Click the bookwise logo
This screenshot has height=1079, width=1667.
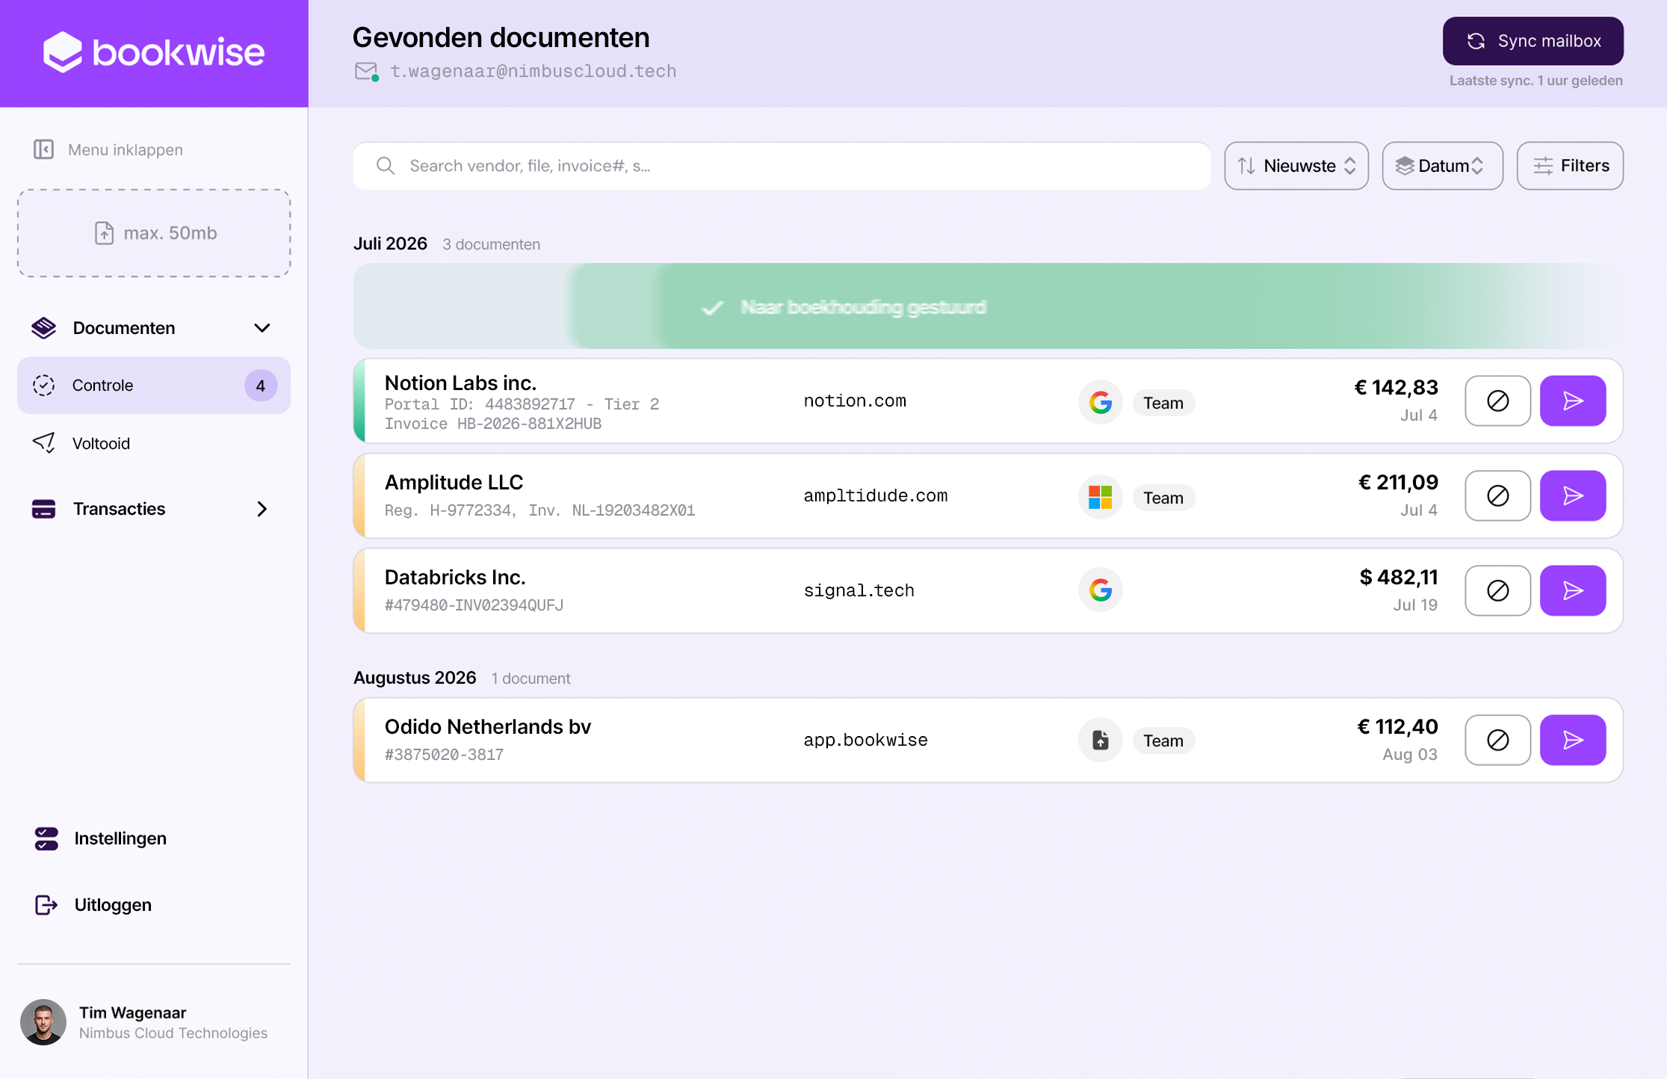click(x=154, y=52)
